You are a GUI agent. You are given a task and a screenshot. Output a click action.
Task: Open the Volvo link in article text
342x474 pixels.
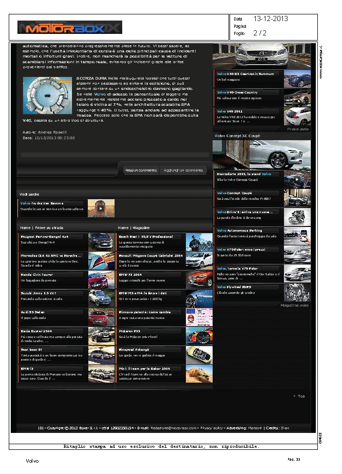pyautogui.click(x=100, y=94)
